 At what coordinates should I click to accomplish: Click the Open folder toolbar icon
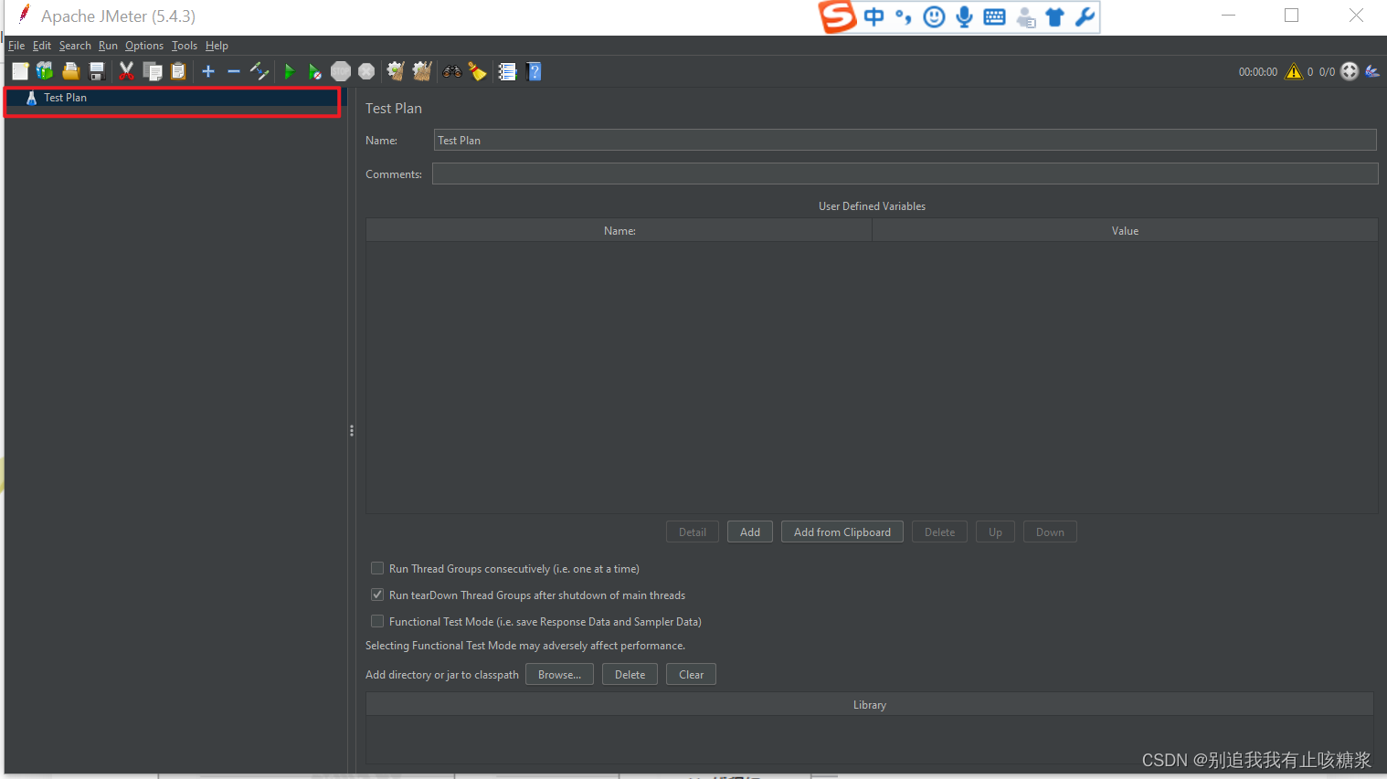[x=70, y=71]
